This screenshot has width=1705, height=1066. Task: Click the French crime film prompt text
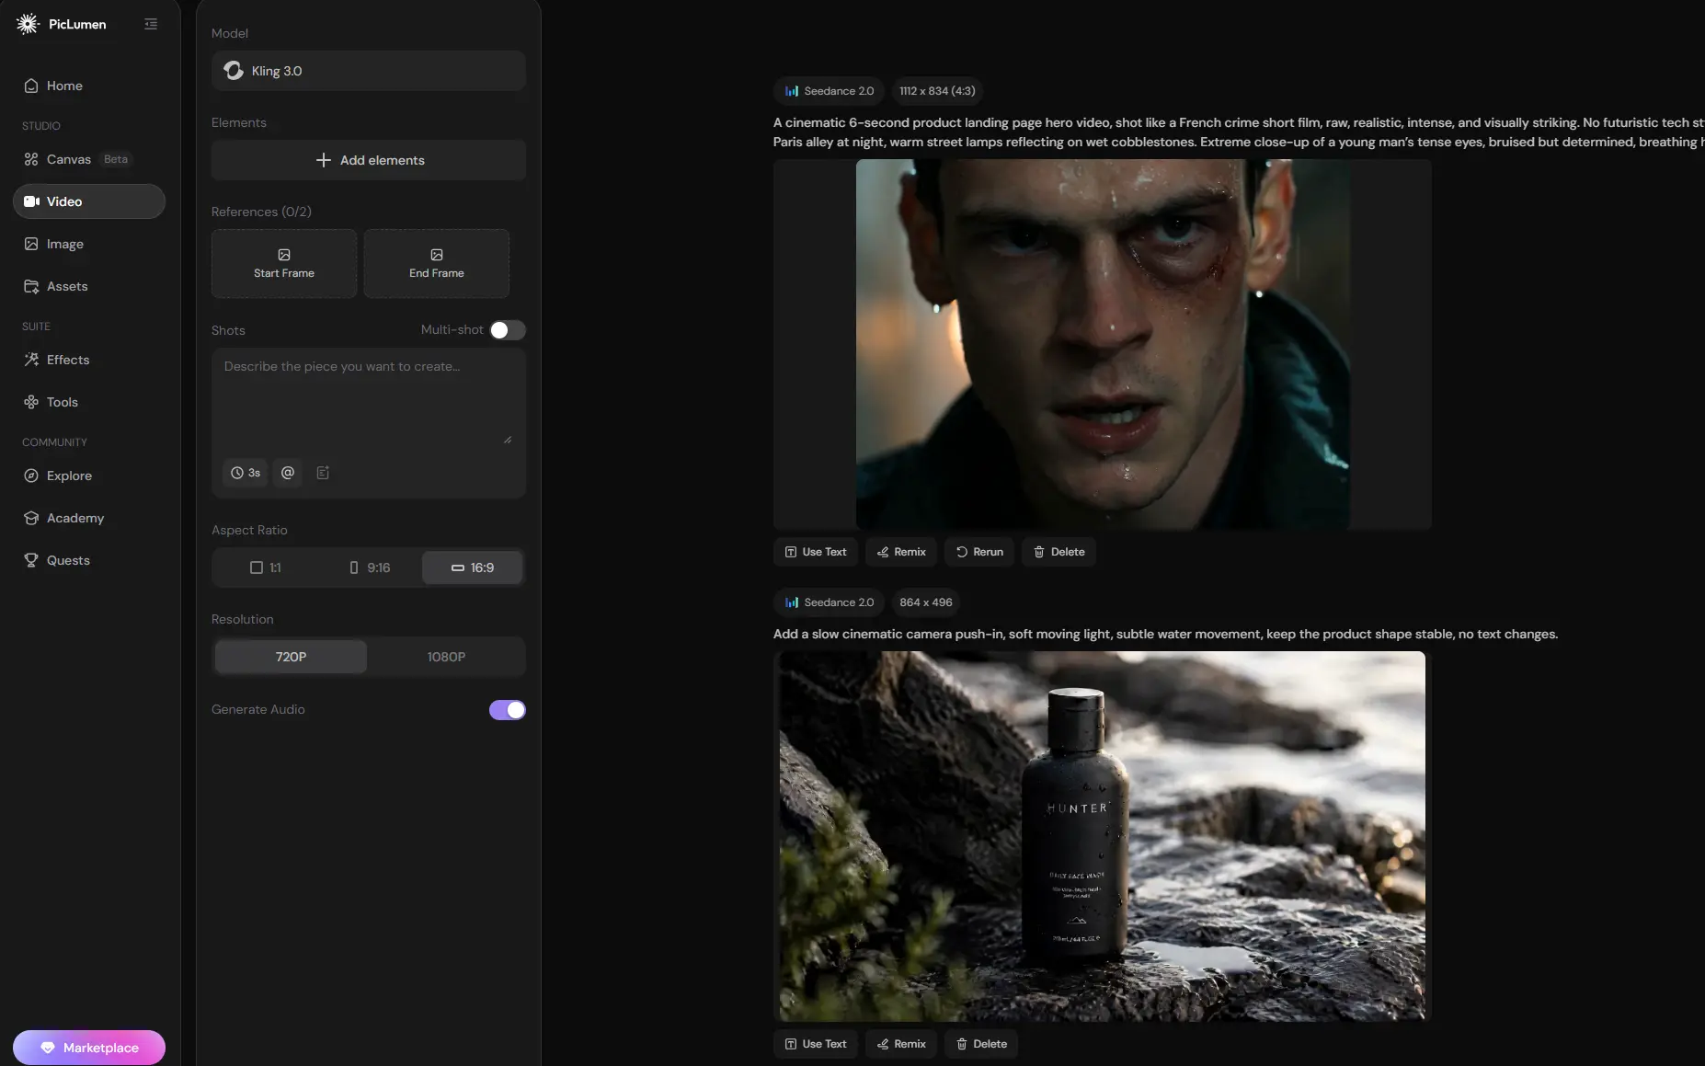(x=1239, y=132)
